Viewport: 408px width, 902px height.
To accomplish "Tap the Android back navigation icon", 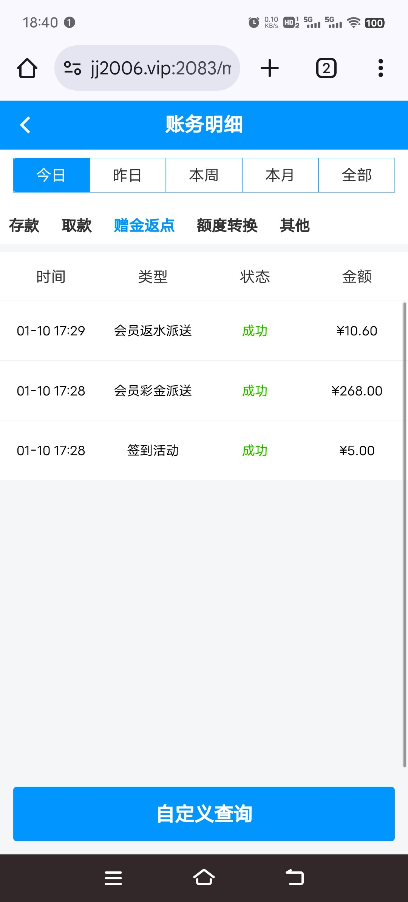I will (295, 878).
